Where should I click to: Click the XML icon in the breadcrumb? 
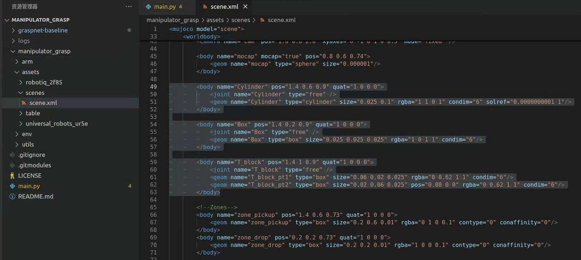262,20
